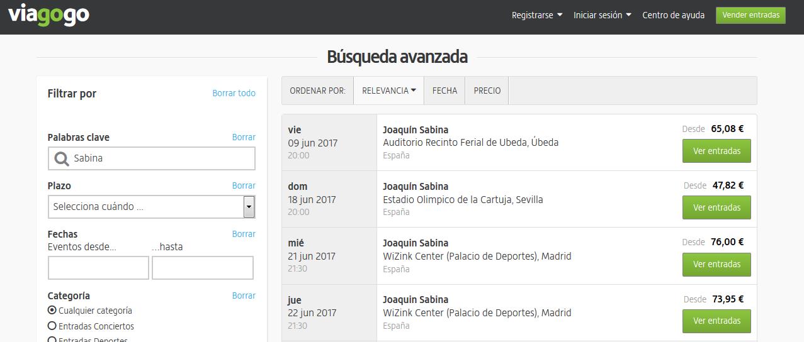
Task: Click the dom 18 jun 2017 date cell
Action: [x=329, y=199]
